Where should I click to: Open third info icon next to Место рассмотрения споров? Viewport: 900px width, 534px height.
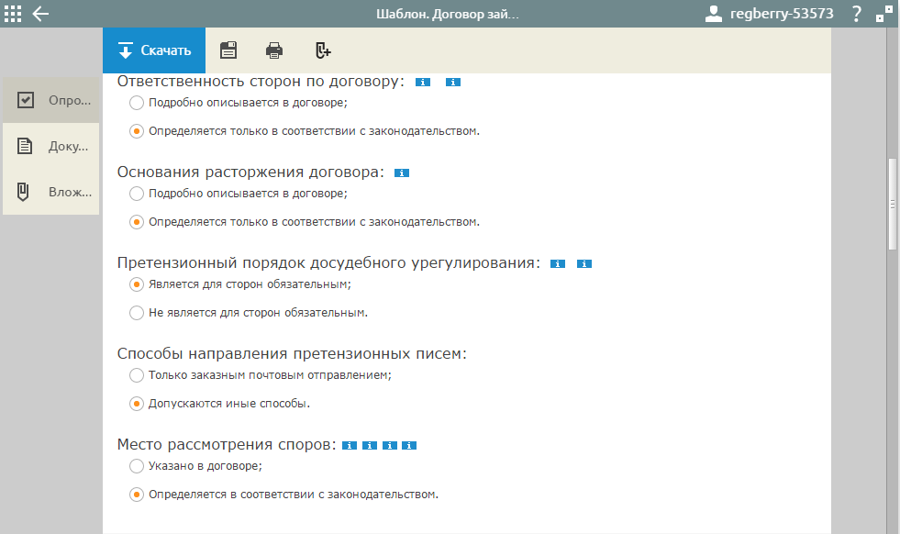[x=390, y=446]
